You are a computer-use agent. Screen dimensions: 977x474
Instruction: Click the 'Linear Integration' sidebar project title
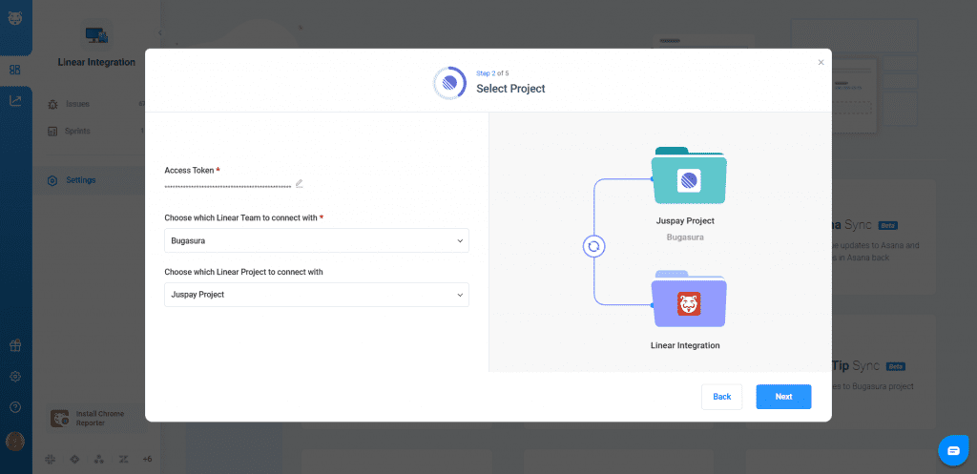[x=96, y=62]
